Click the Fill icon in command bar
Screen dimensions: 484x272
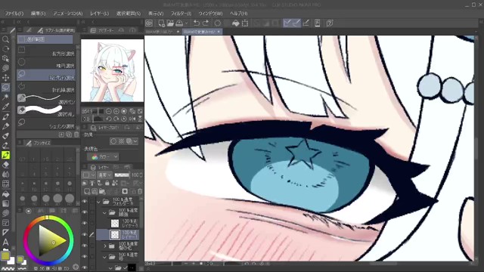click(235, 23)
